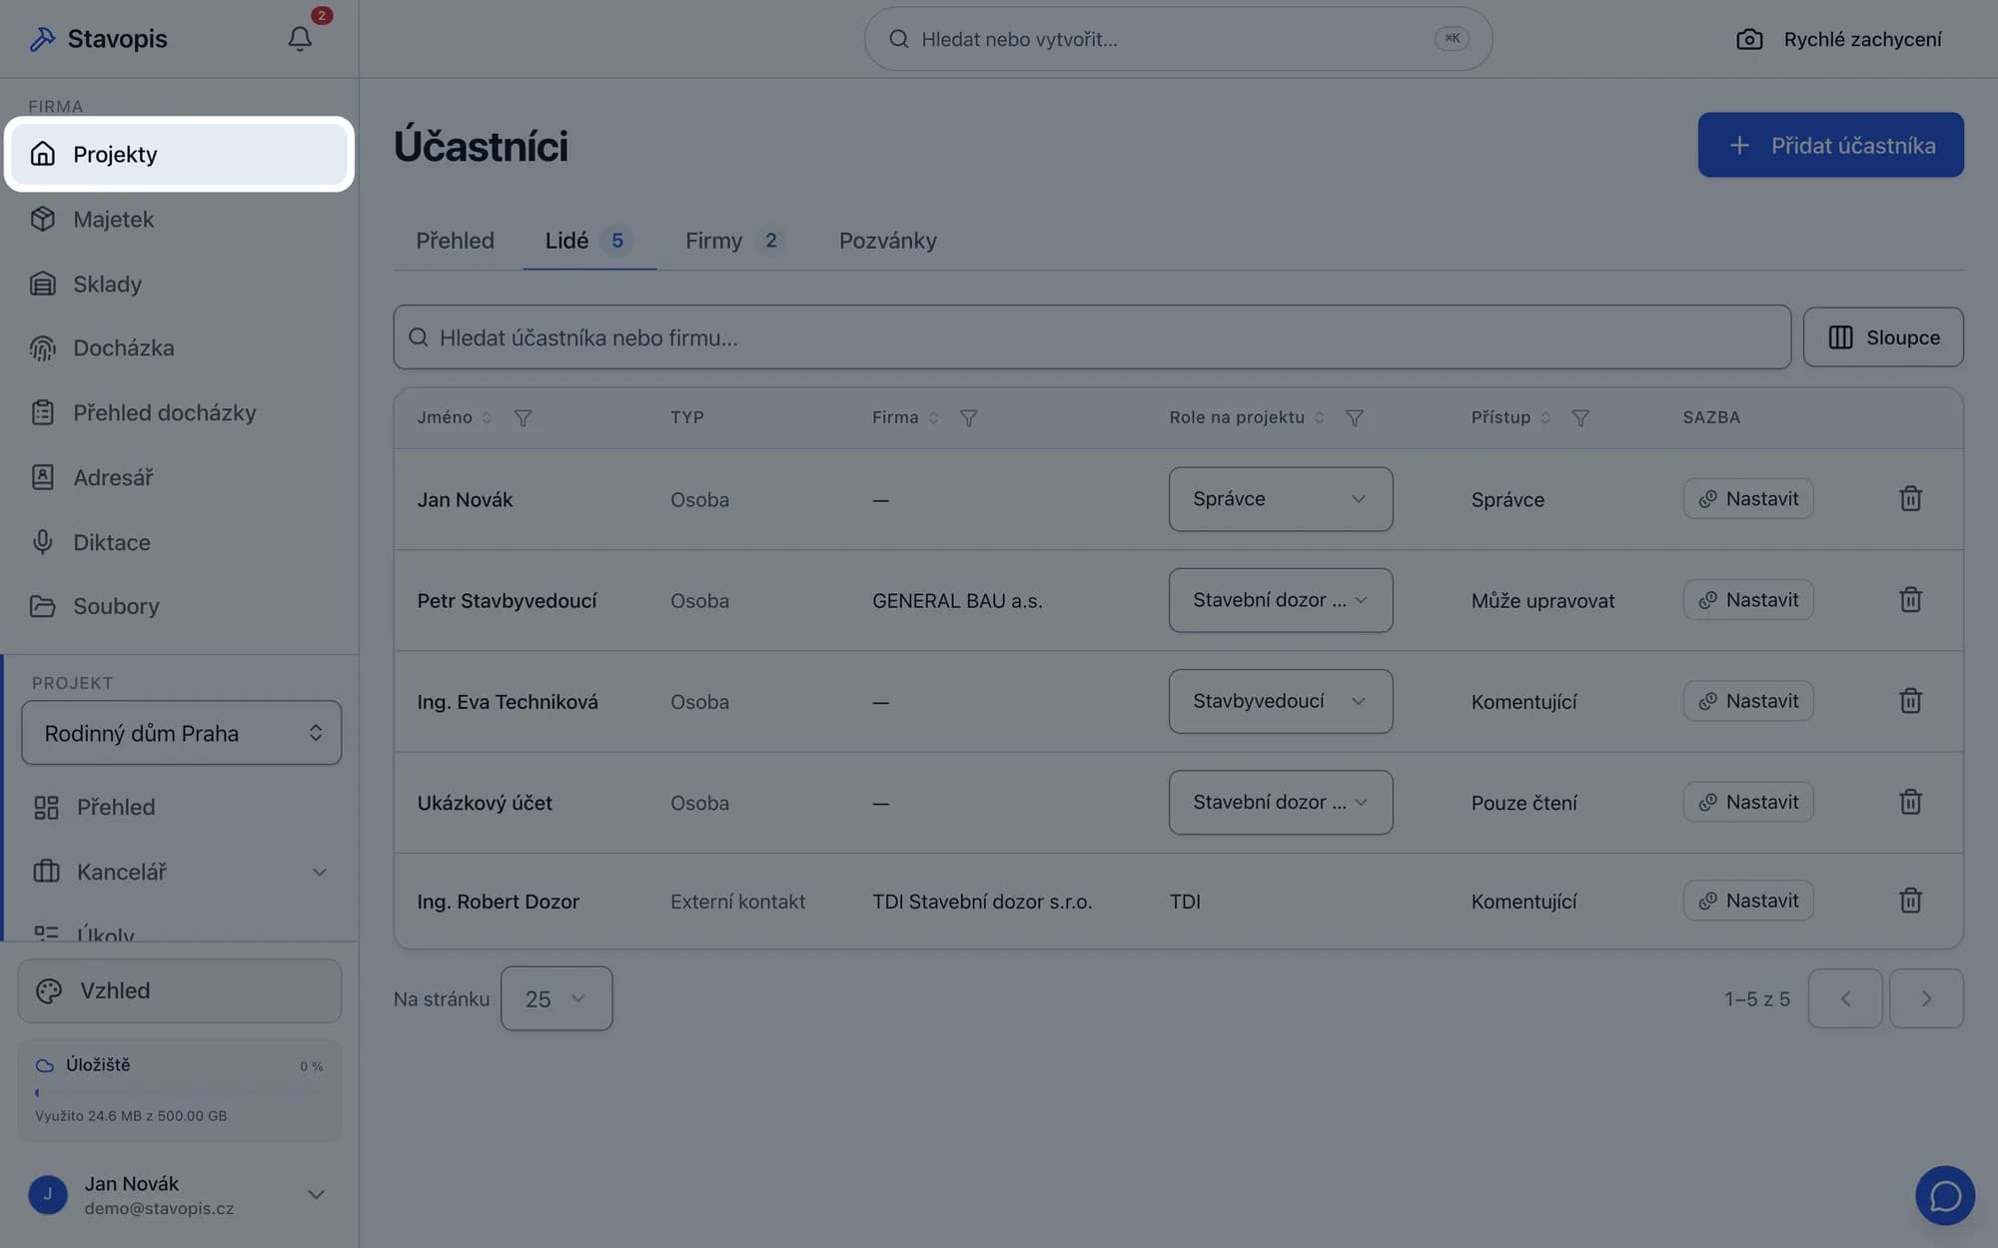Expand the Jan Novák account menu
The image size is (1998, 1248).
[180, 1194]
